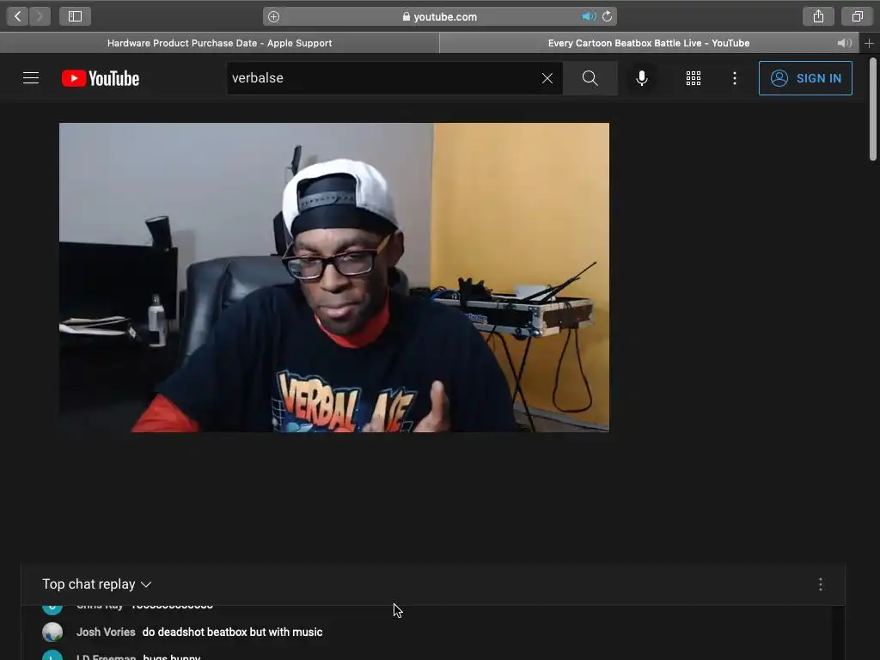Open YouTube settings three-dot menu
Screen dimensions: 880x660
coord(735,78)
